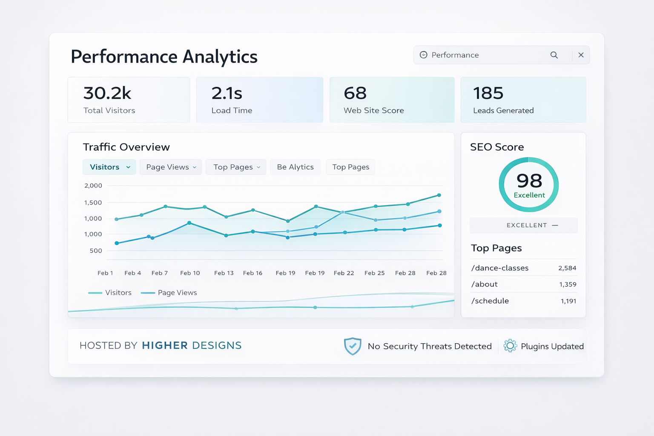Screen dimensions: 654x436
Task: Clear search with the X icon
Action: (x=581, y=55)
